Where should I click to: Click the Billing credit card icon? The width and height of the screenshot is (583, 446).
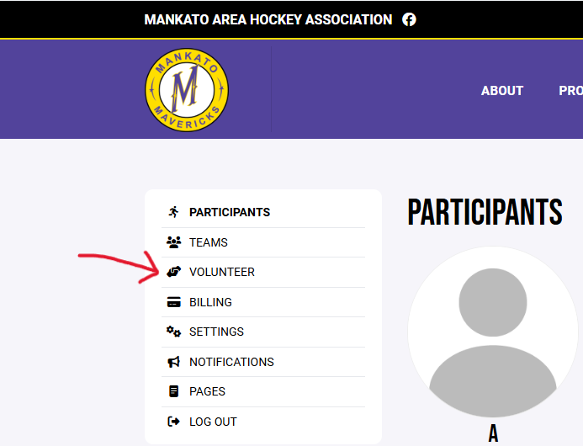173,302
